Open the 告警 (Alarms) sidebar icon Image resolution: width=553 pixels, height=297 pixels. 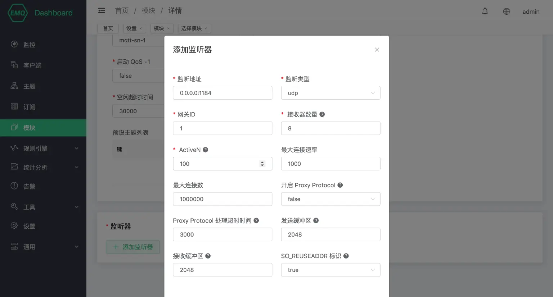14,186
